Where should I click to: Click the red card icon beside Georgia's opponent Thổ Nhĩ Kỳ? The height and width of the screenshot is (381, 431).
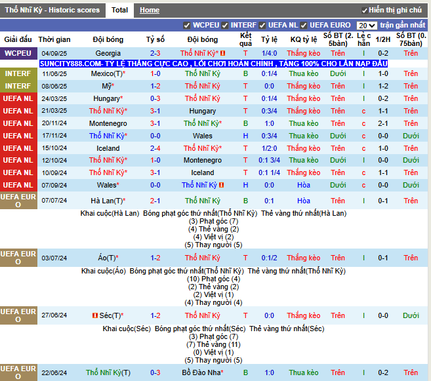[x=223, y=53]
